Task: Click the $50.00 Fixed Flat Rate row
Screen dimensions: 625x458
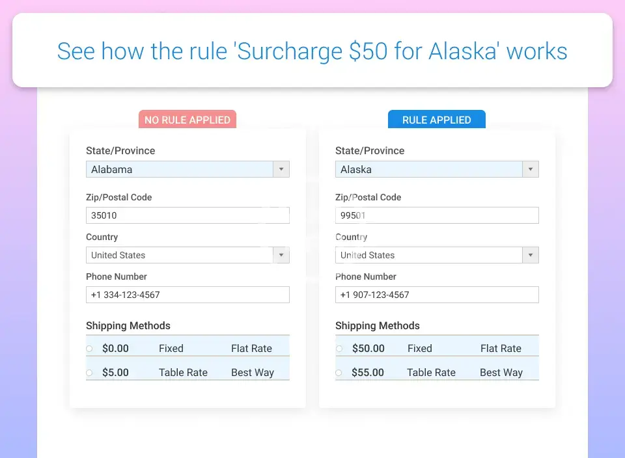Action: pos(437,349)
